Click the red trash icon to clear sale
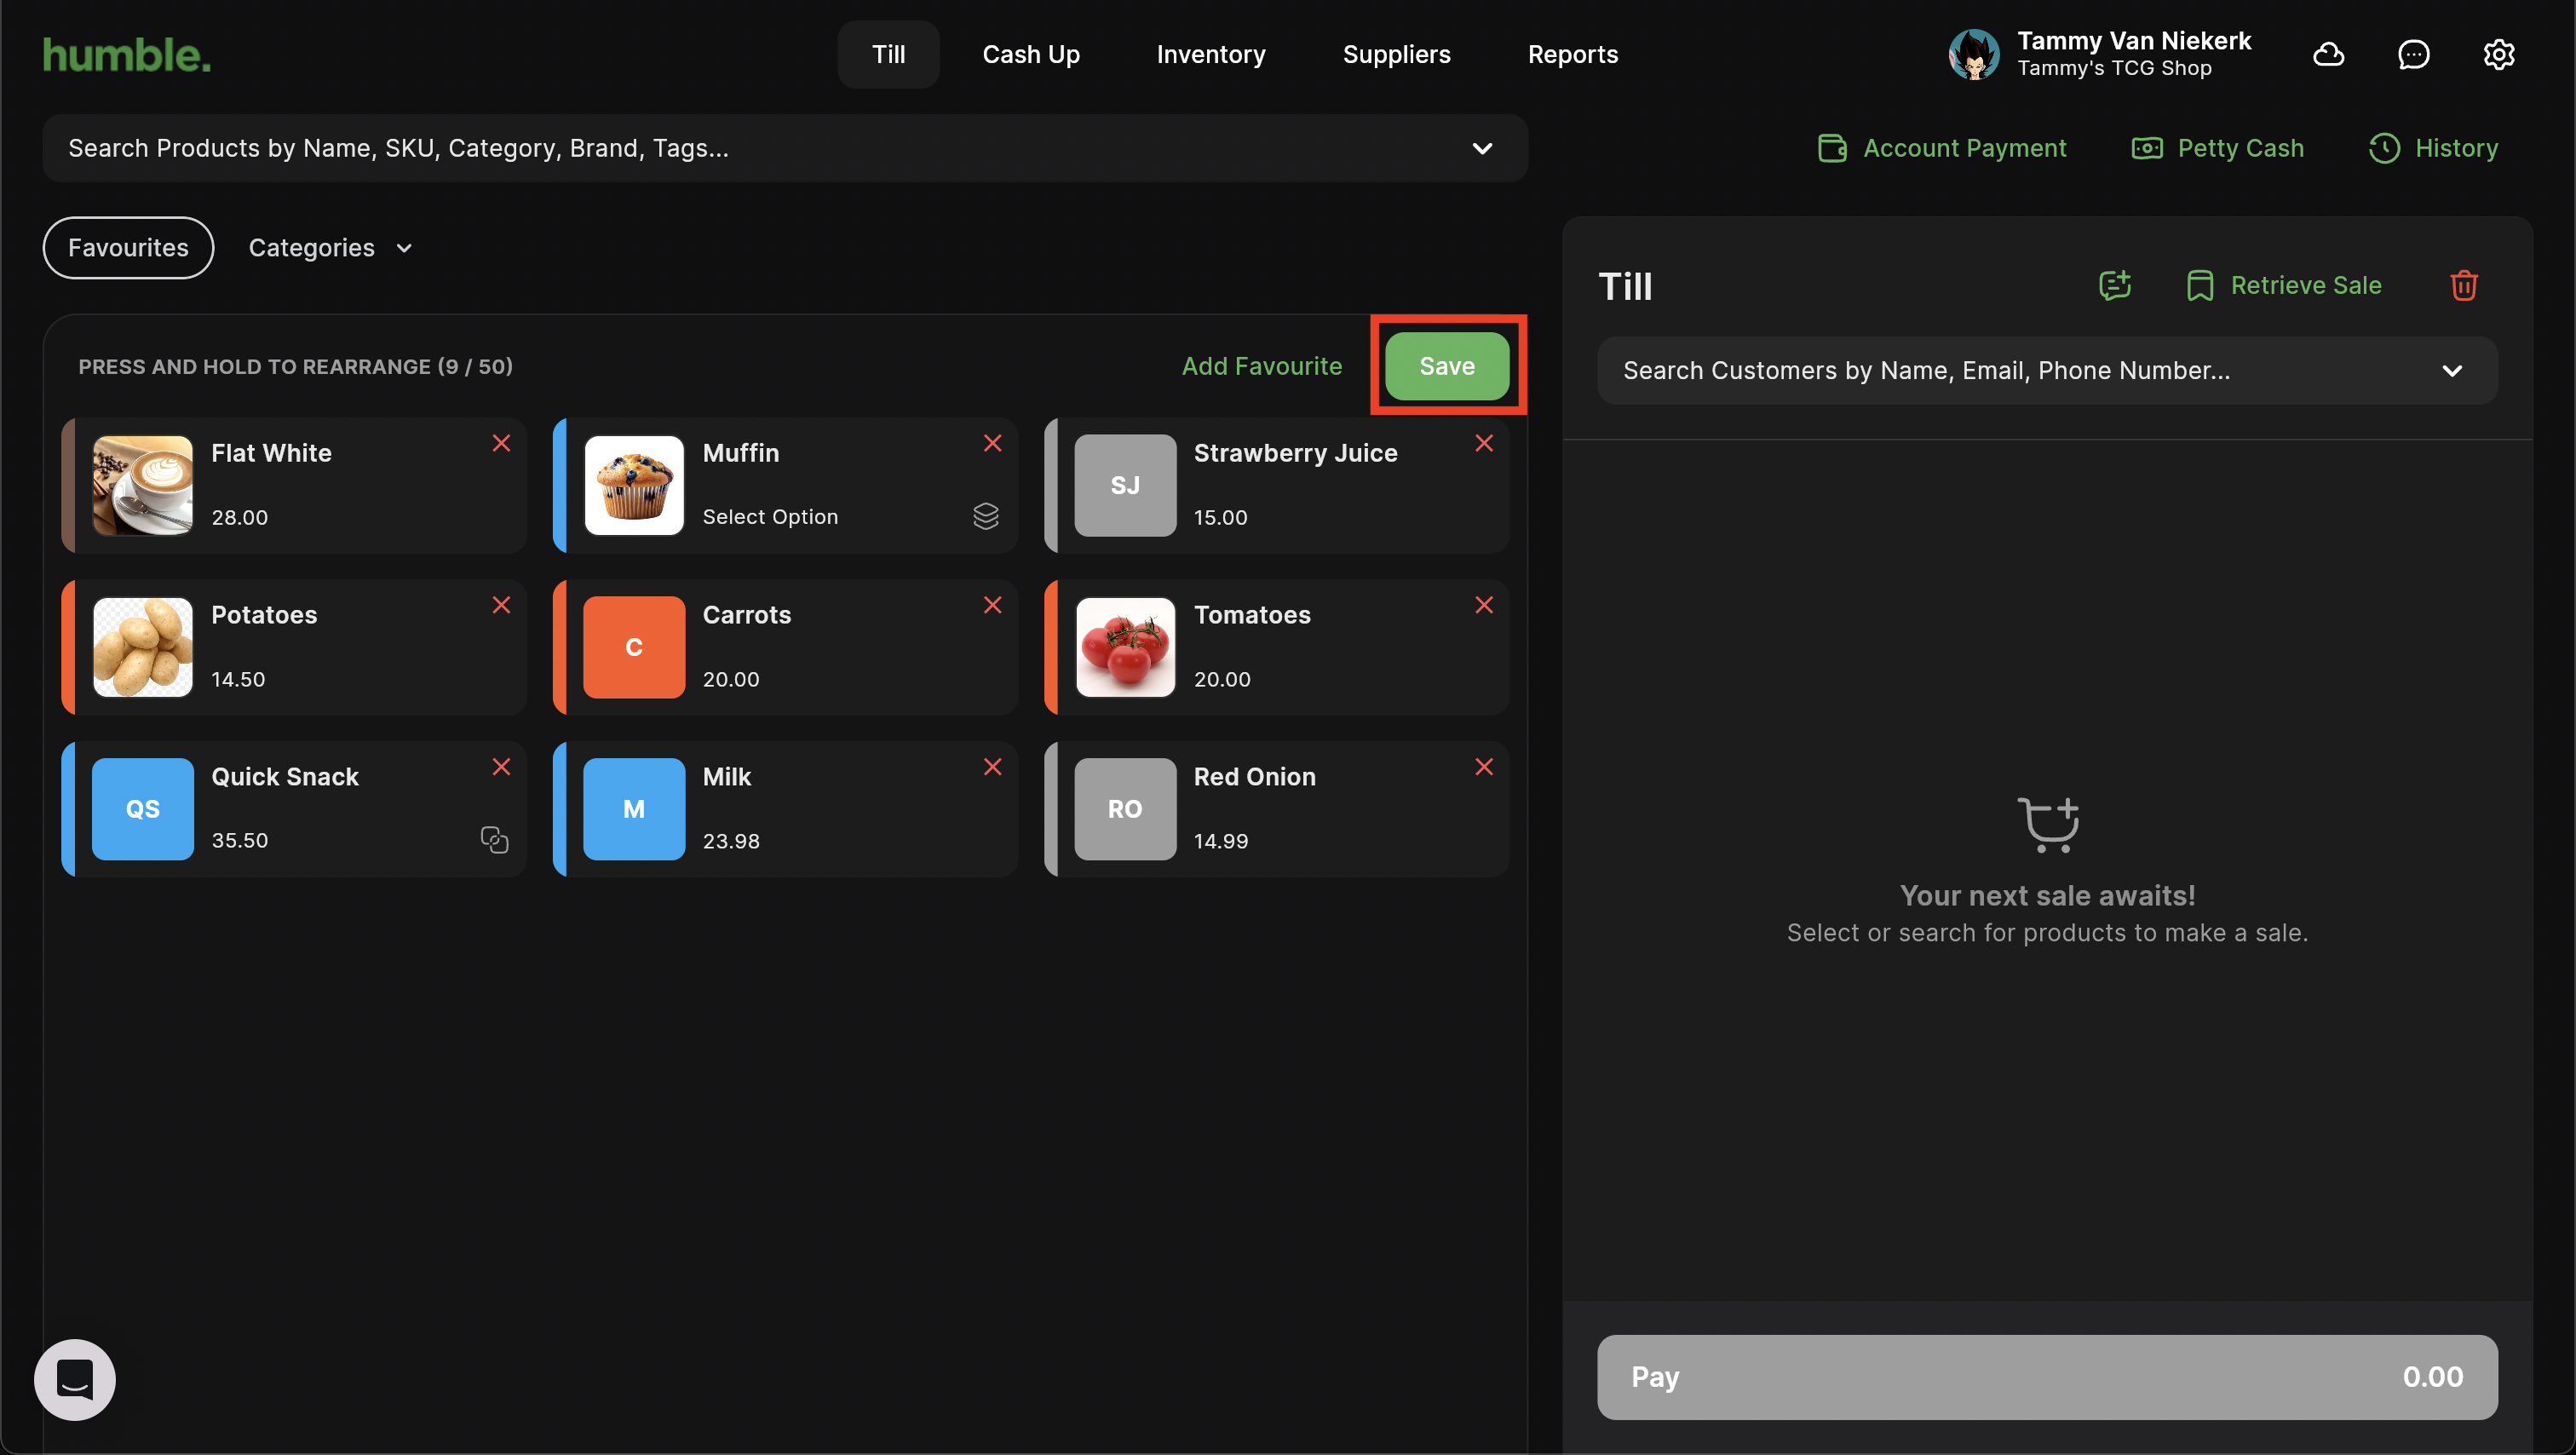This screenshot has width=2576, height=1455. tap(2463, 285)
